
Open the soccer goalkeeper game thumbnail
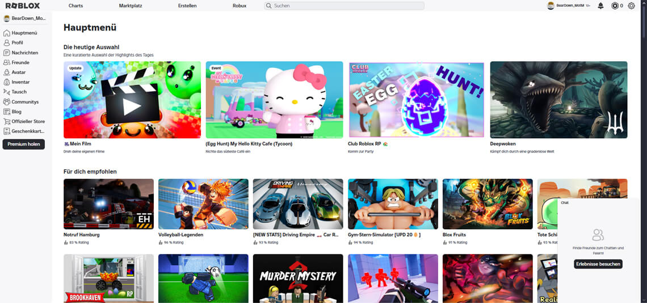click(203, 278)
